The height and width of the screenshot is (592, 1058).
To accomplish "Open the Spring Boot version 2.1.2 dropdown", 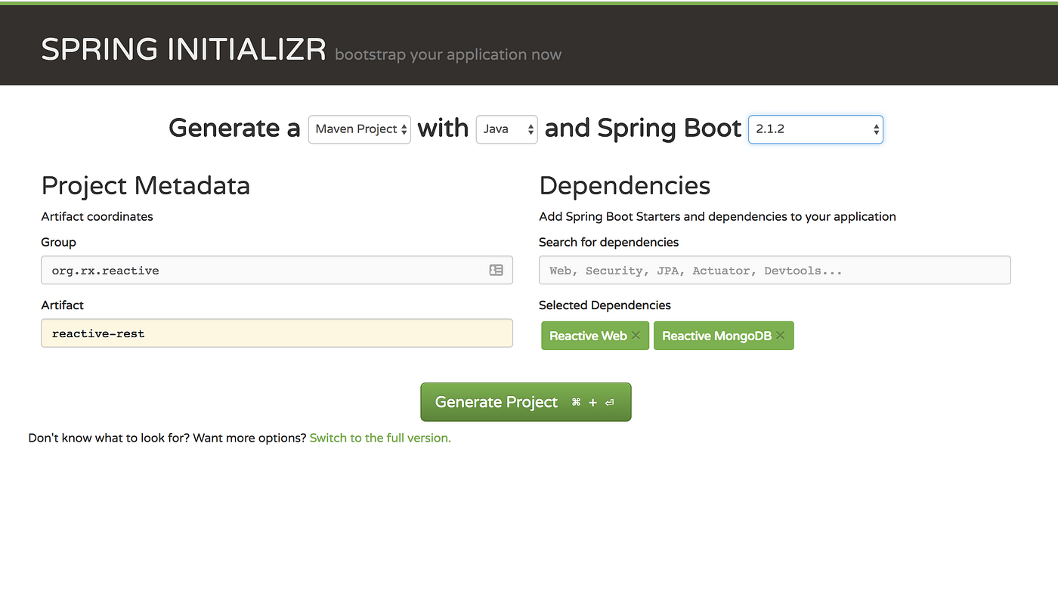I will [x=815, y=129].
